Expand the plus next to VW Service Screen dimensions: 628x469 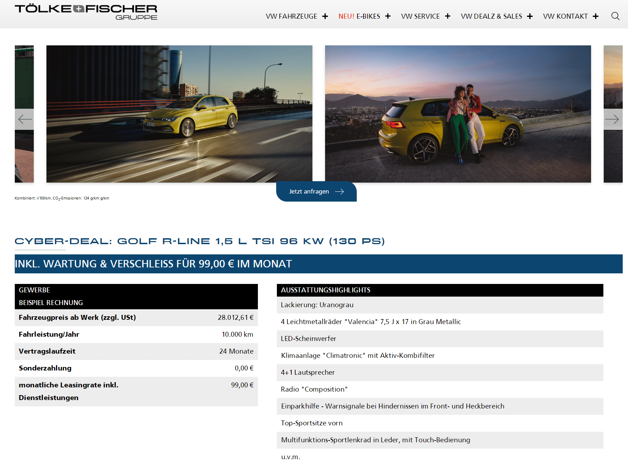pyautogui.click(x=448, y=17)
